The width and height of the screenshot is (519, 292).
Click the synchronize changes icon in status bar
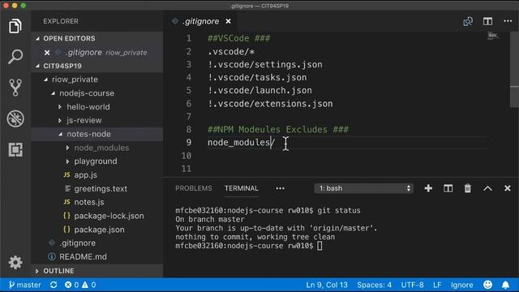pos(54,285)
